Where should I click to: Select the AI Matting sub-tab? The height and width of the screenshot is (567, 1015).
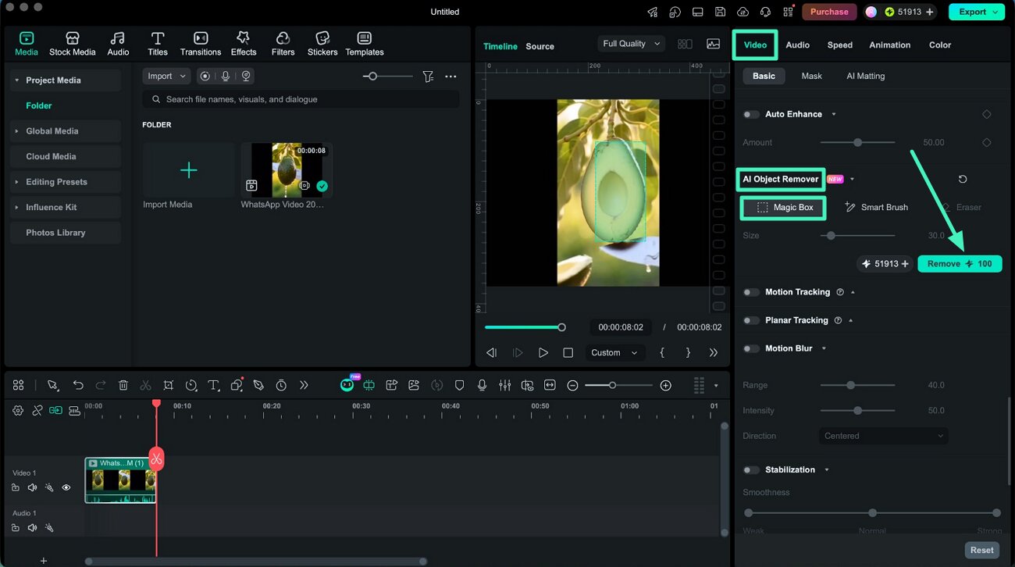pos(865,76)
